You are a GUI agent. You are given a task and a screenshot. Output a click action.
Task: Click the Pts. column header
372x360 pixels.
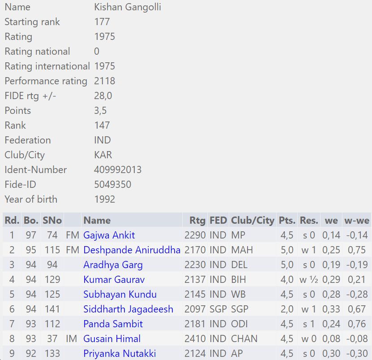pyautogui.click(x=287, y=220)
